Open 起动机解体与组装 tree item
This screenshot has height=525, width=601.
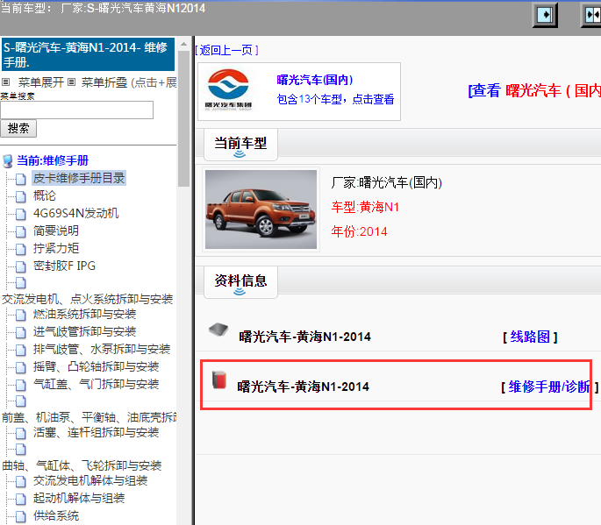[x=79, y=498]
